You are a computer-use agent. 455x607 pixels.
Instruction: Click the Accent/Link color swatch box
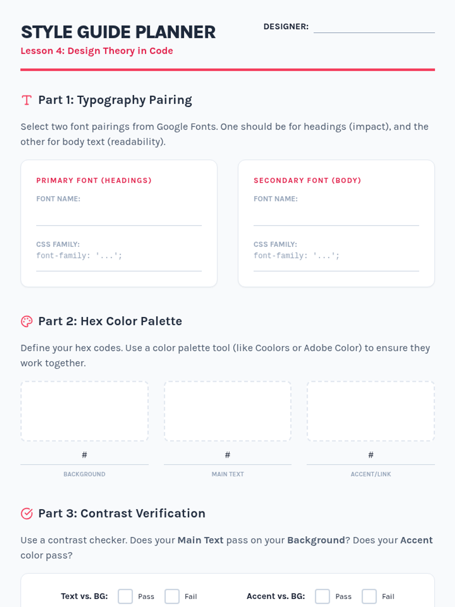tap(370, 411)
